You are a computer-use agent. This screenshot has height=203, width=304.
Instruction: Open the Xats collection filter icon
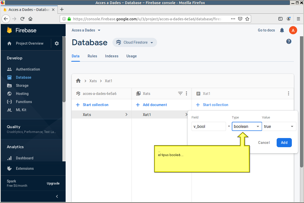180,93
